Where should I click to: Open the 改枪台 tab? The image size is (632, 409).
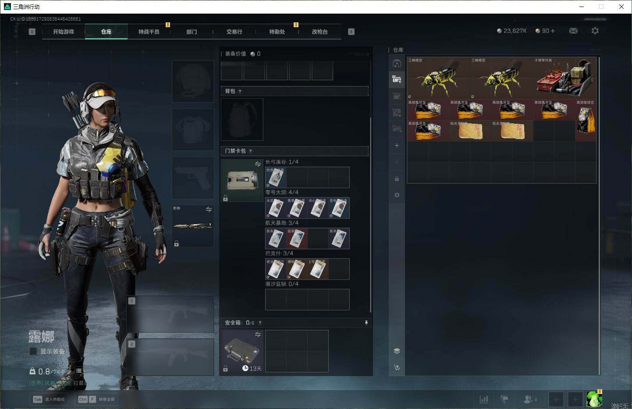(320, 32)
